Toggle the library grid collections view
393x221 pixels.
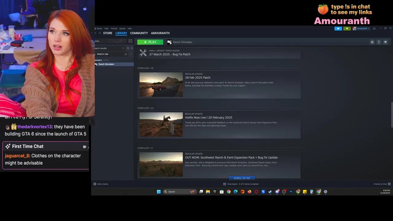tap(130, 41)
